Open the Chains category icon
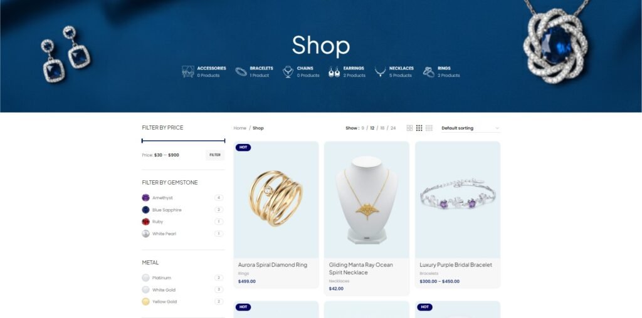 [x=288, y=71]
